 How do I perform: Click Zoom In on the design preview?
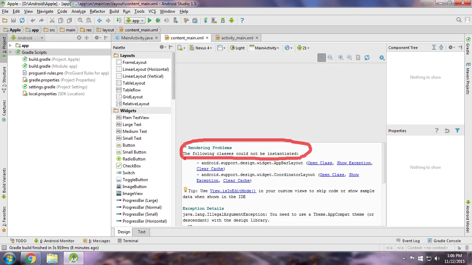[x=341, y=58]
